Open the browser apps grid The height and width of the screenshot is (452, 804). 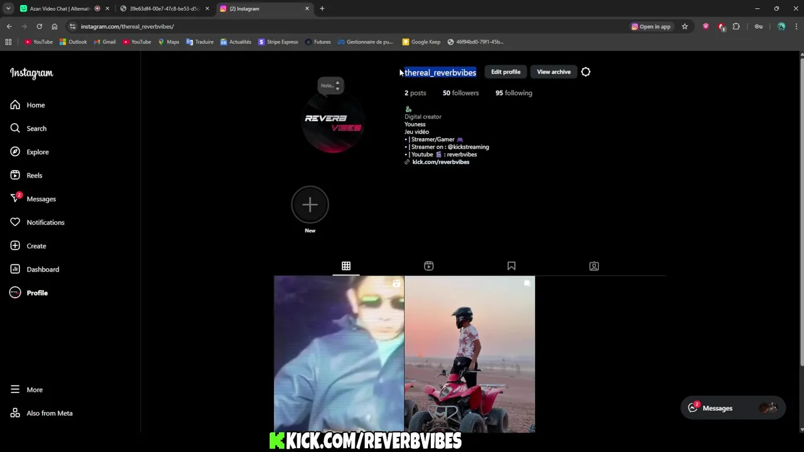[8, 42]
